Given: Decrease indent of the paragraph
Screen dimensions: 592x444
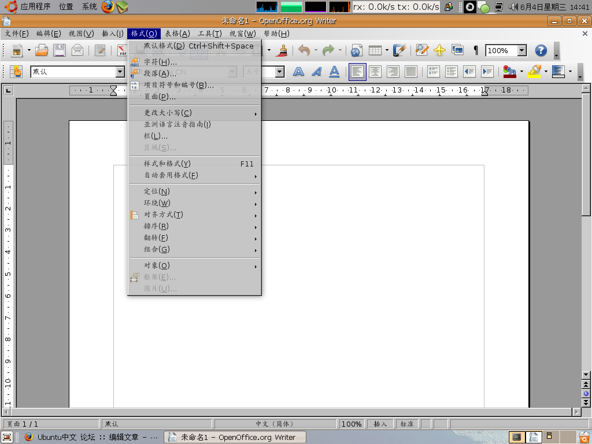Looking at the screenshot, I should (469, 71).
